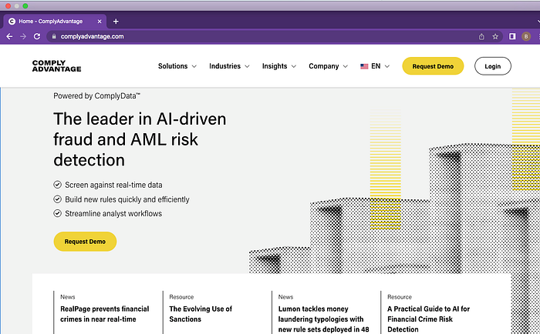Screen dimensions: 540x334
Task: Open the profile avatar labeled B
Action: [x=526, y=36]
